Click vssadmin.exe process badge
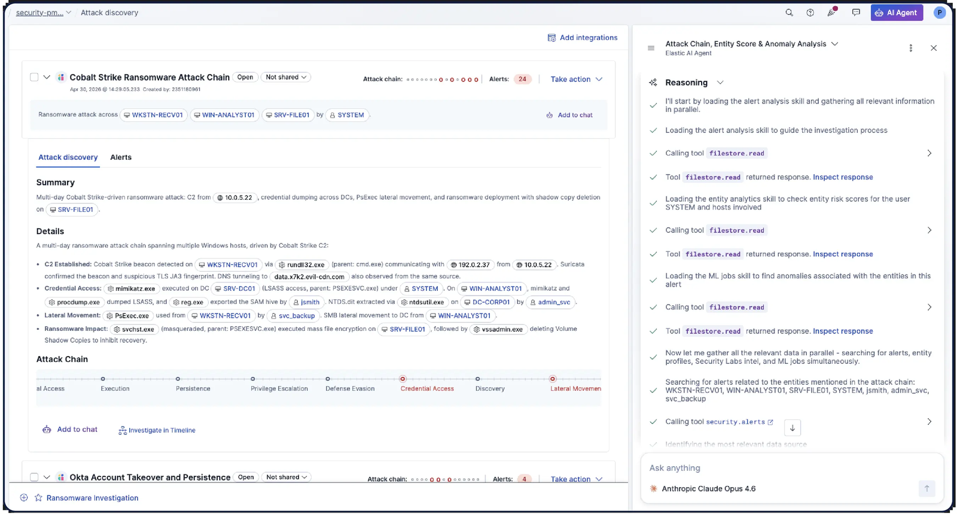Viewport: 957px width, 514px height. (498, 329)
